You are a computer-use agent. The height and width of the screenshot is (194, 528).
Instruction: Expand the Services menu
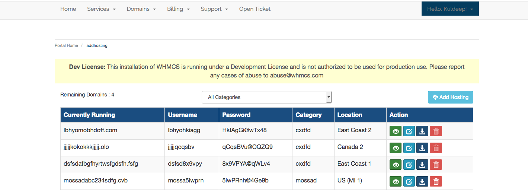coord(101,9)
